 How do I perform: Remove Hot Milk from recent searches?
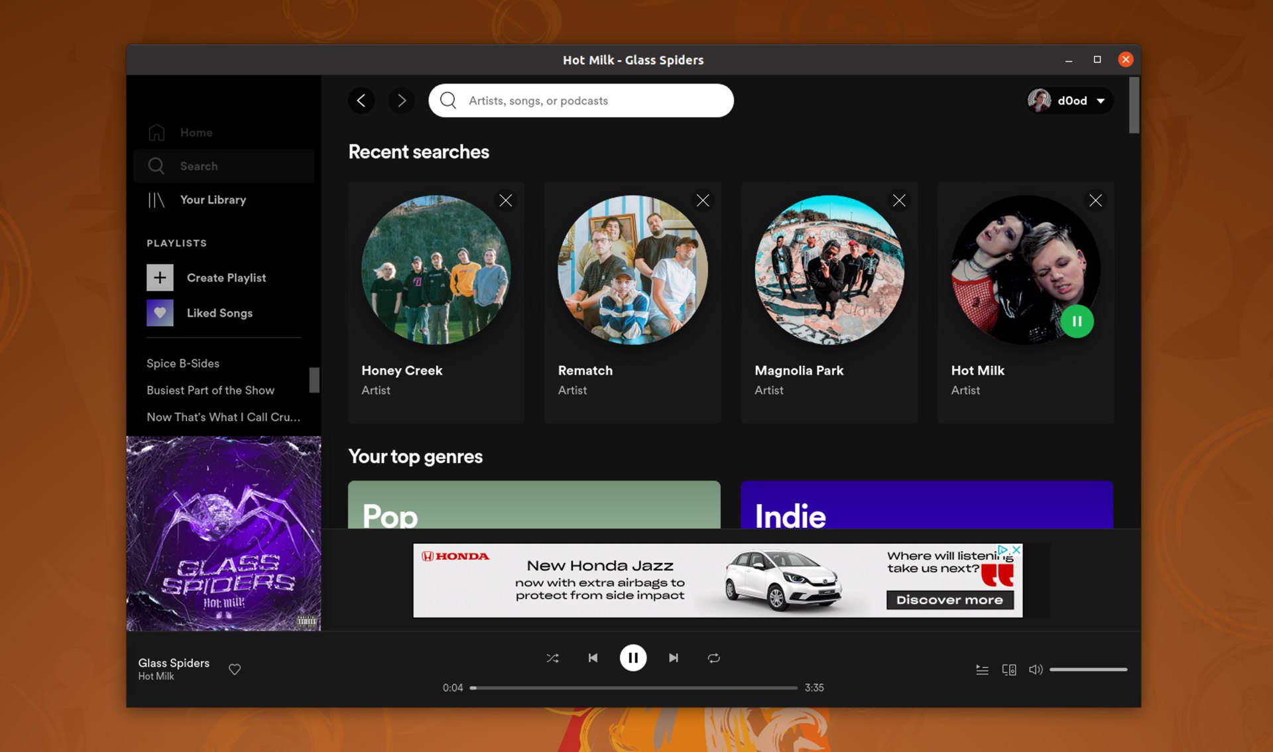(1095, 200)
